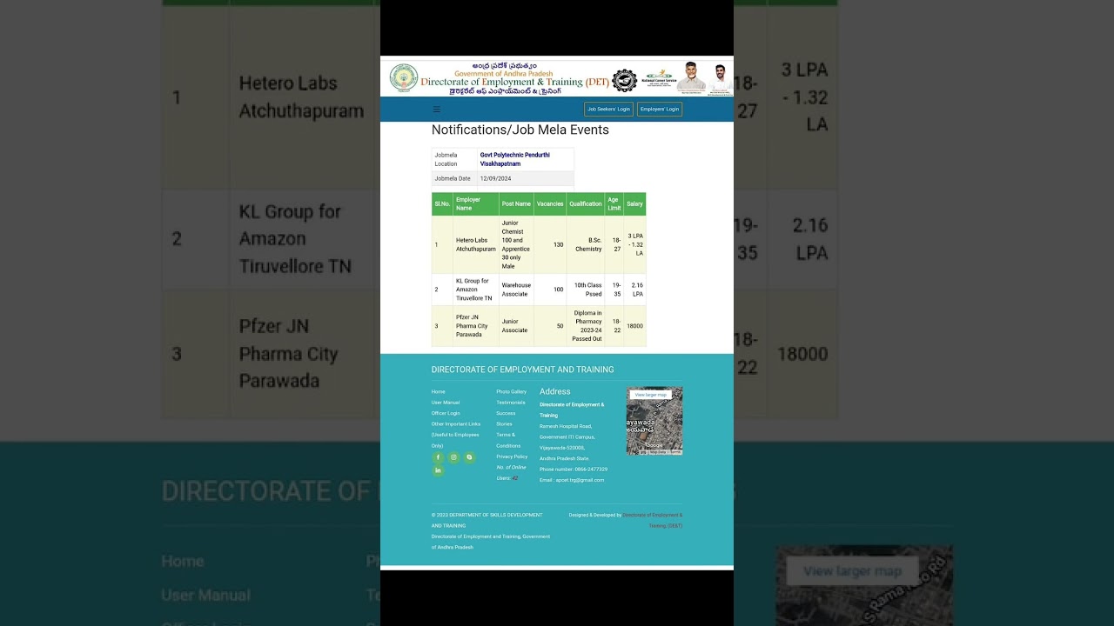Click Designed & Developed by DE&T link

(x=653, y=520)
